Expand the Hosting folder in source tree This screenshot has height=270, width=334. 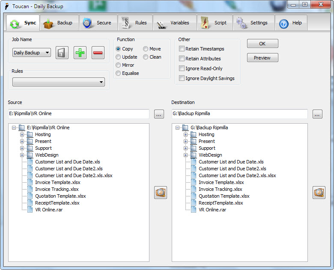[22, 134]
